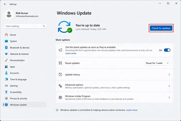The height and width of the screenshot is (121, 181).
Task: Open the Pause for 1 week dropdown
Action: coord(157,63)
